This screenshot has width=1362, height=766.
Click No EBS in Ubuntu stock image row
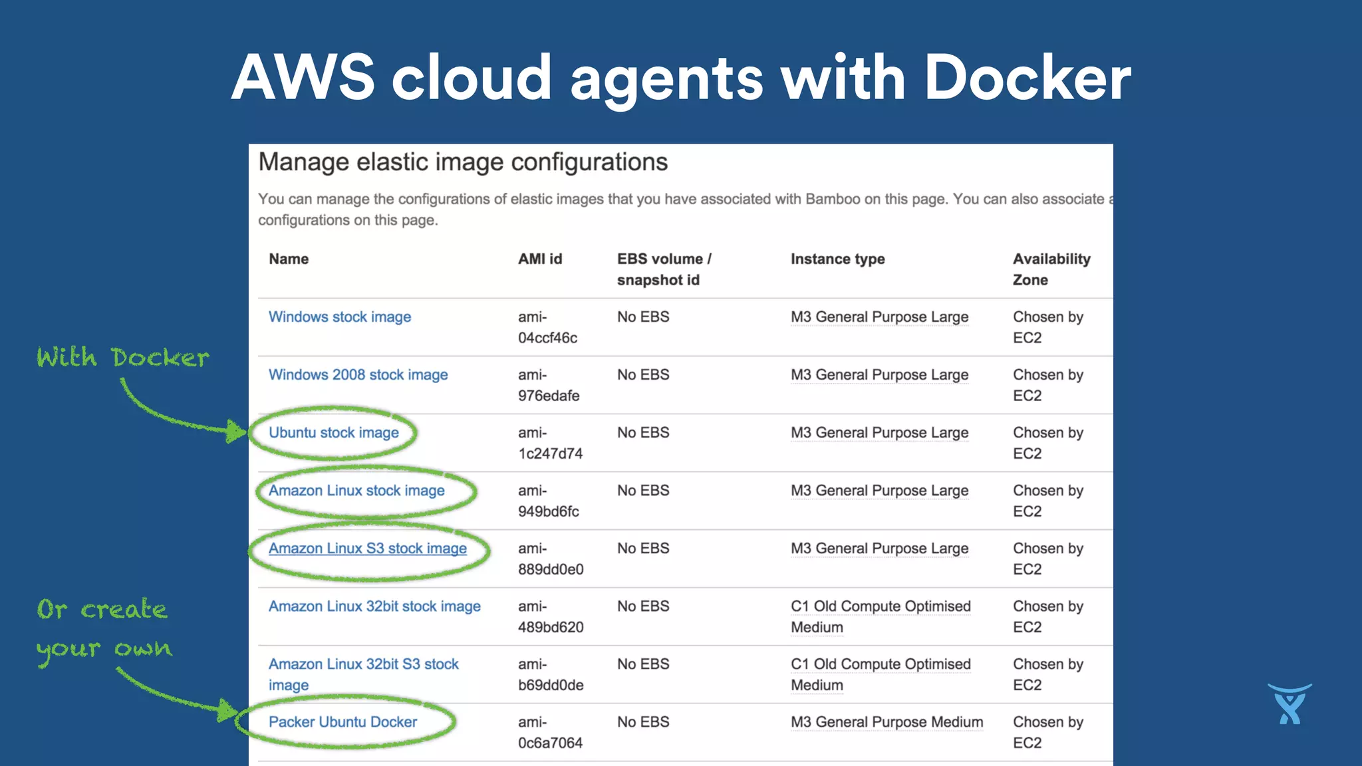coord(643,433)
